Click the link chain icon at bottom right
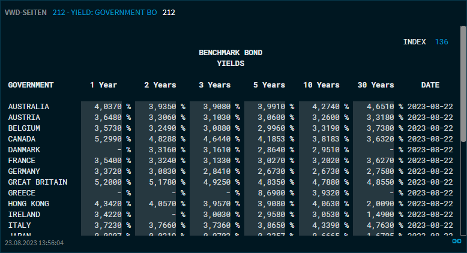Viewport: 467px width, 253px height. coord(456,242)
